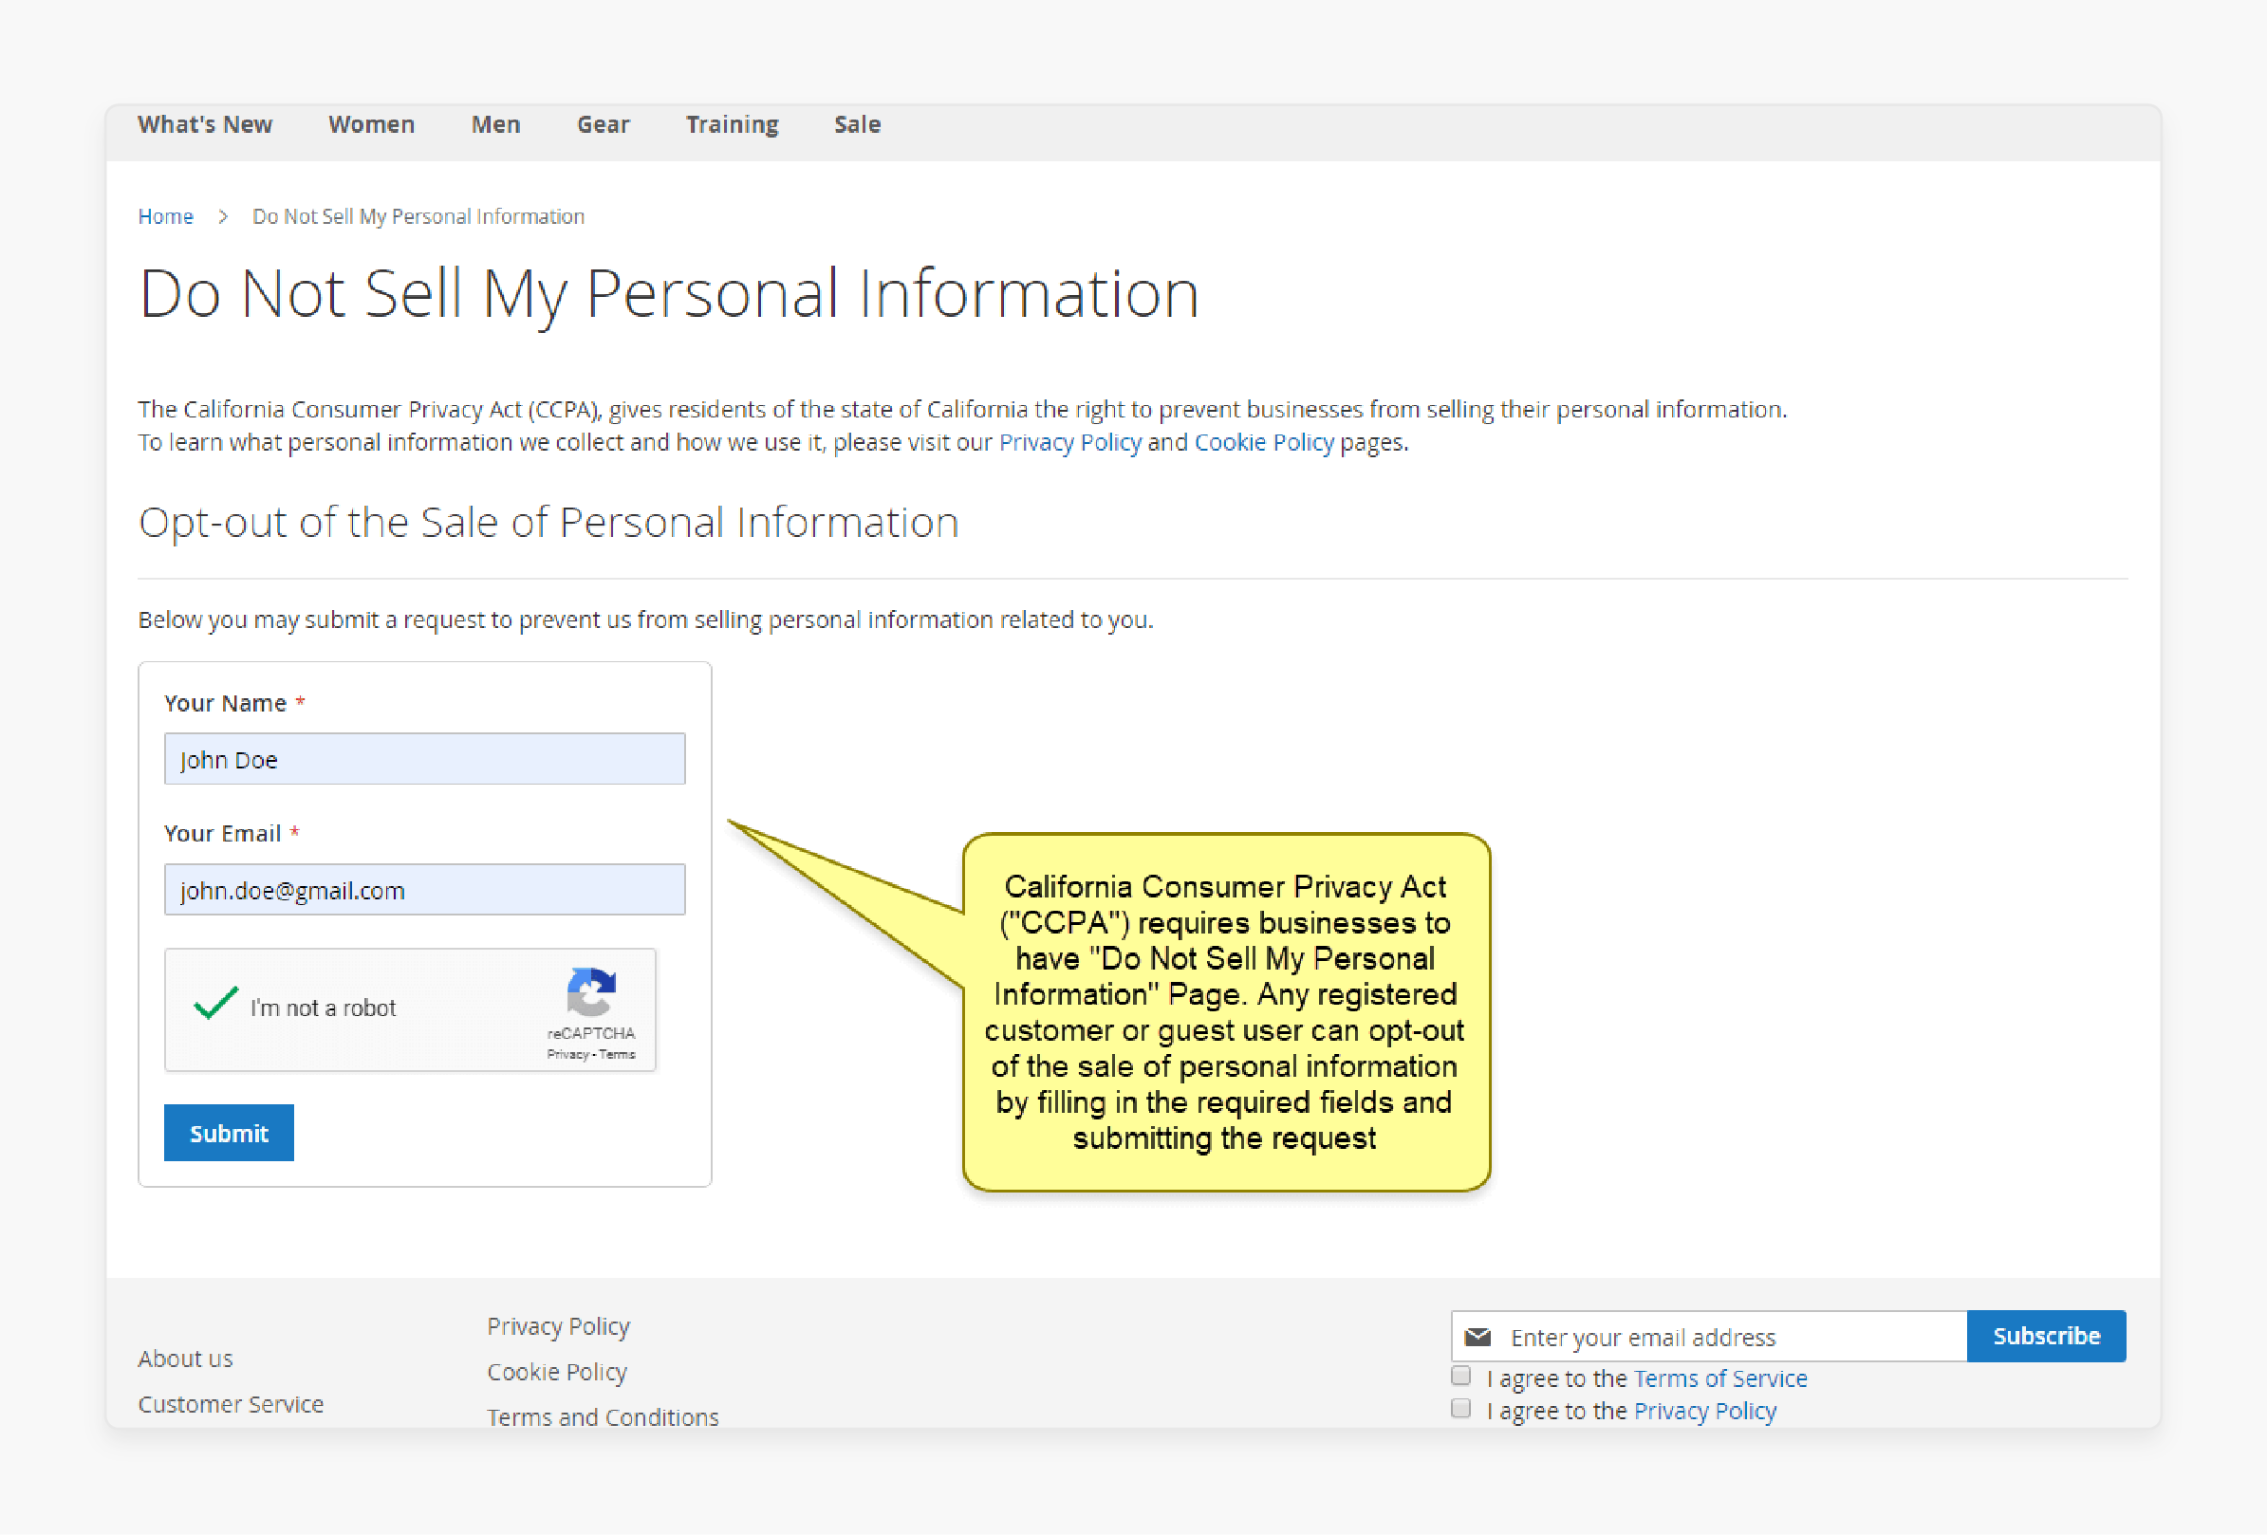Click the reCAPTCHA logo icon
The image size is (2267, 1535).
coord(591,992)
